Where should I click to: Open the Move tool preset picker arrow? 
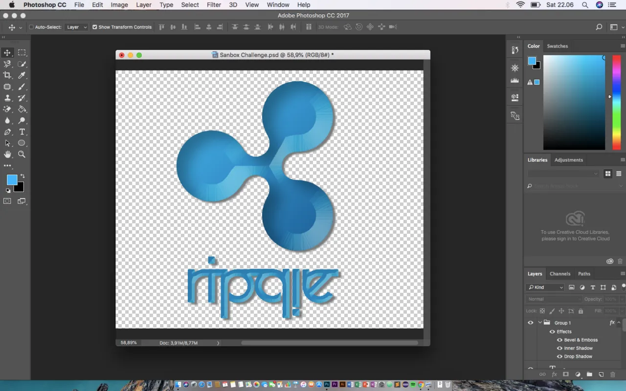click(x=21, y=27)
